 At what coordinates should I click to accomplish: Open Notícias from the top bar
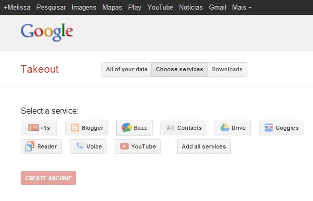click(191, 7)
